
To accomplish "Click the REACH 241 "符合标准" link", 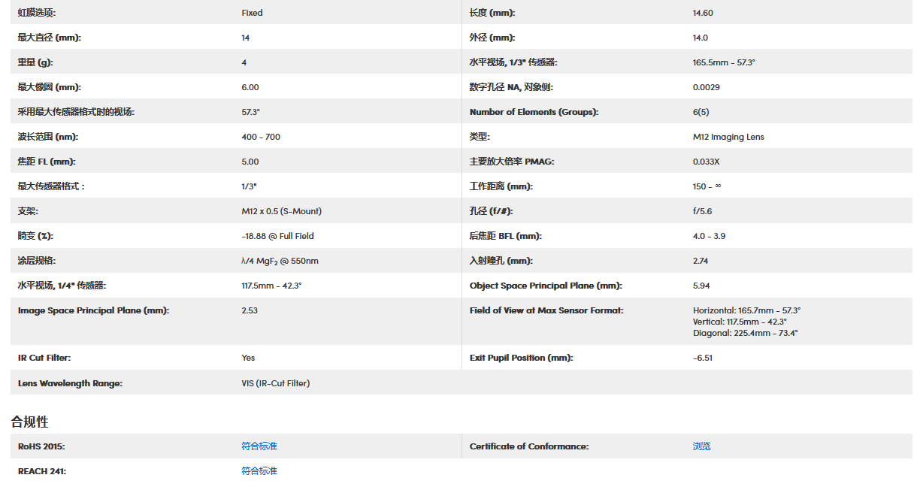I will click(259, 471).
